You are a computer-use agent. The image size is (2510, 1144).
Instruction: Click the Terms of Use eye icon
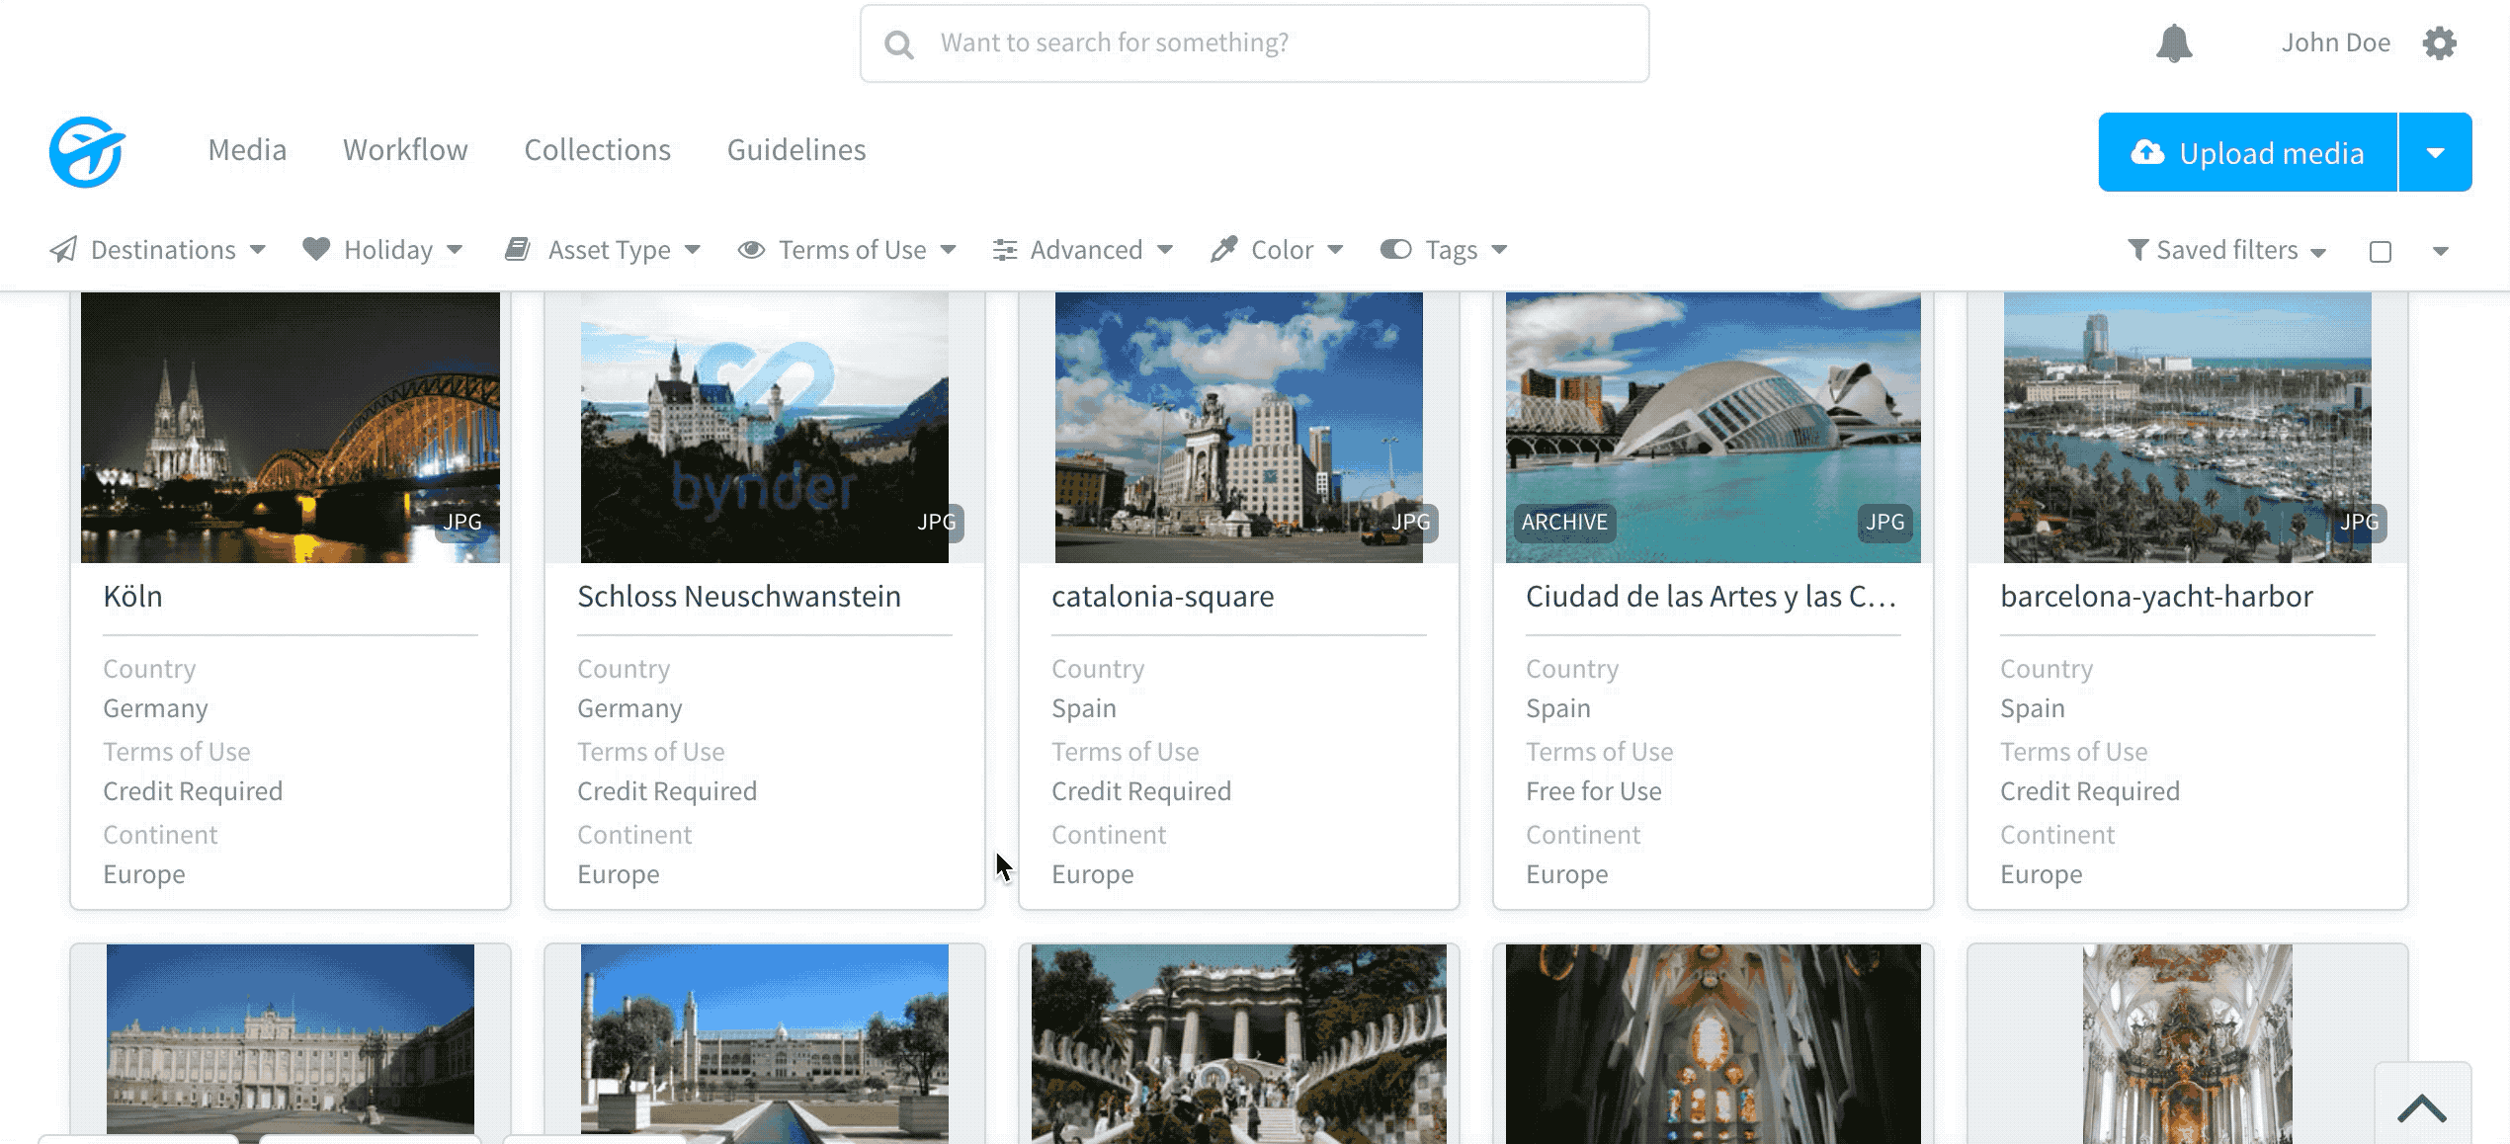[x=751, y=250]
